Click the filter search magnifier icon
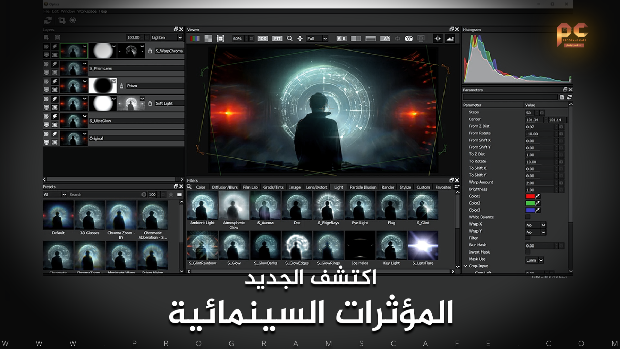Screen dimensions: 620x349 (190, 187)
